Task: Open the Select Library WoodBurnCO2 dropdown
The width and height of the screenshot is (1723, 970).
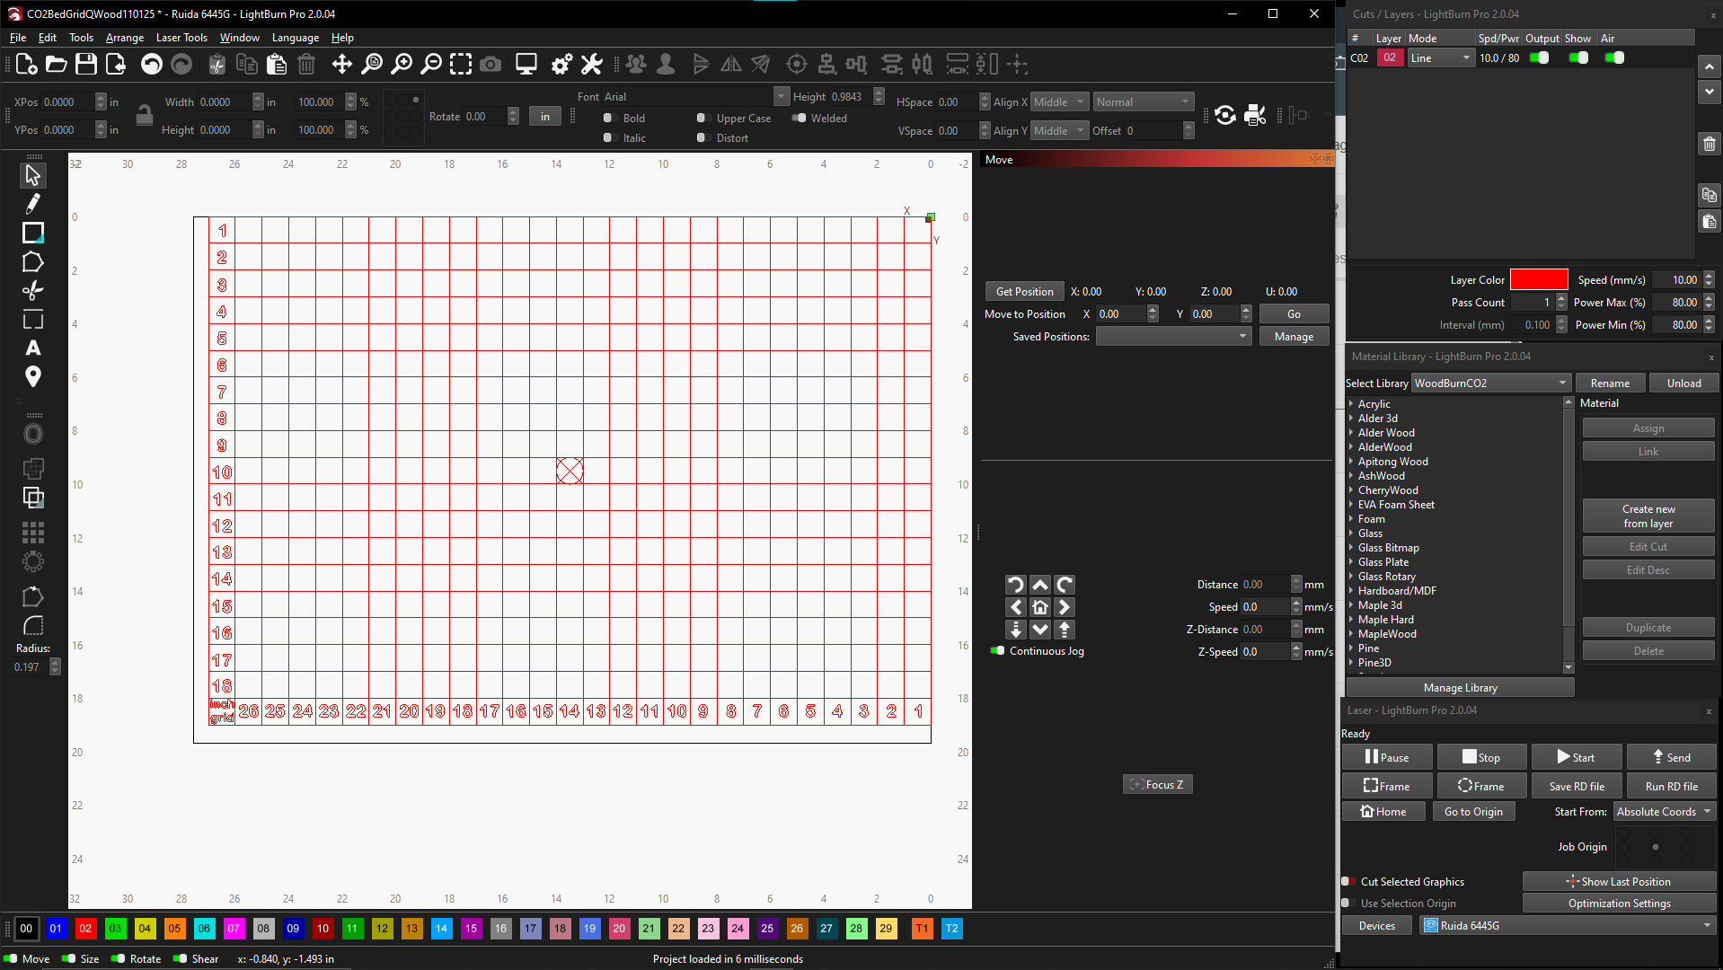Action: coord(1490,384)
